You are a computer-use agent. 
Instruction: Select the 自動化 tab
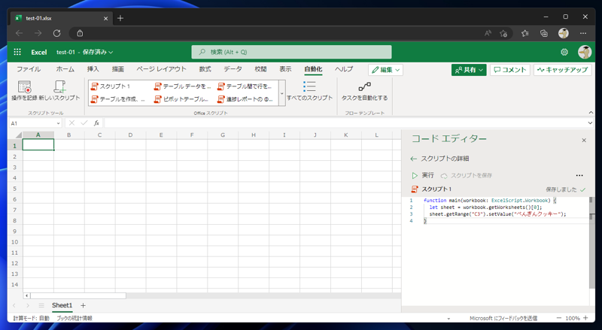coord(313,69)
